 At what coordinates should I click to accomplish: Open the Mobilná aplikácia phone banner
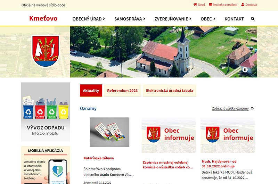pos(45,165)
